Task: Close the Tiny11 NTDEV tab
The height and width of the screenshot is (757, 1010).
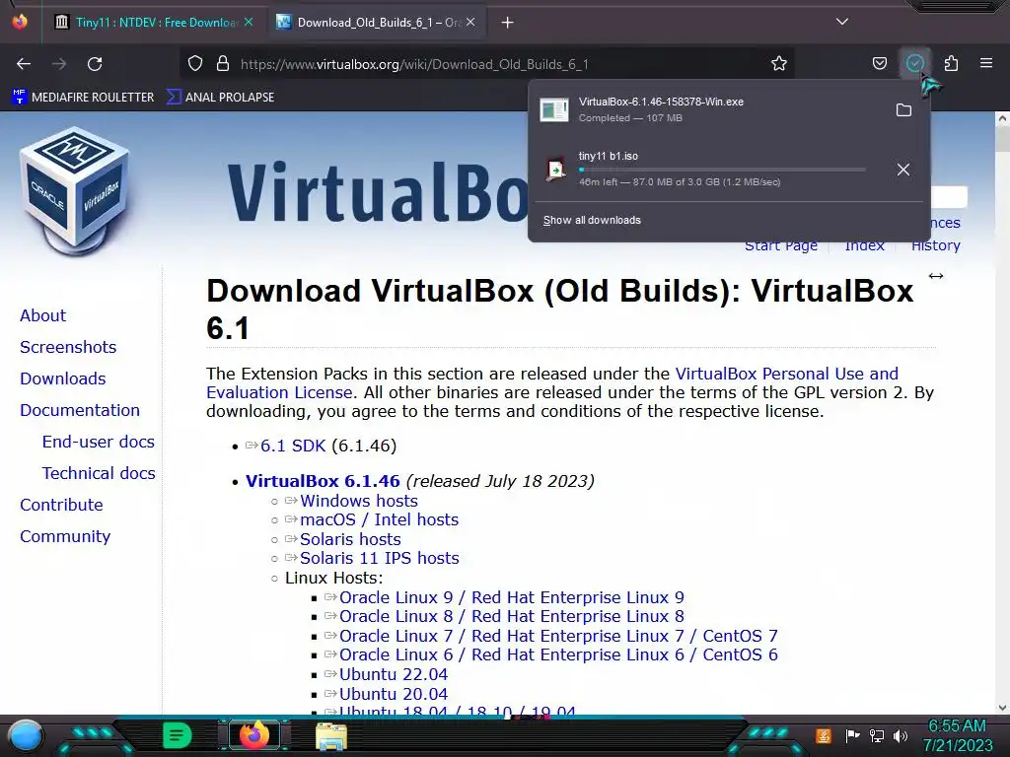Action: 249,22
